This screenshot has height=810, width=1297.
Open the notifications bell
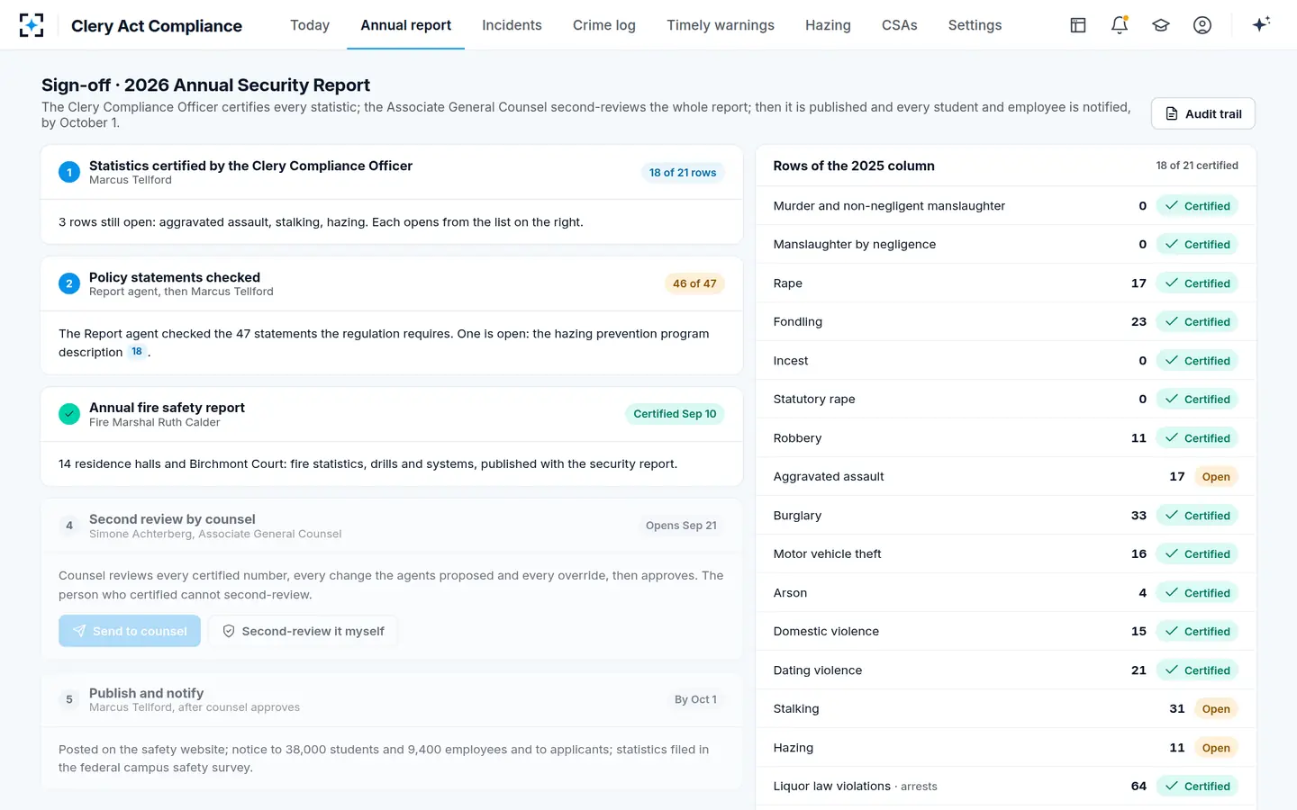coord(1120,25)
